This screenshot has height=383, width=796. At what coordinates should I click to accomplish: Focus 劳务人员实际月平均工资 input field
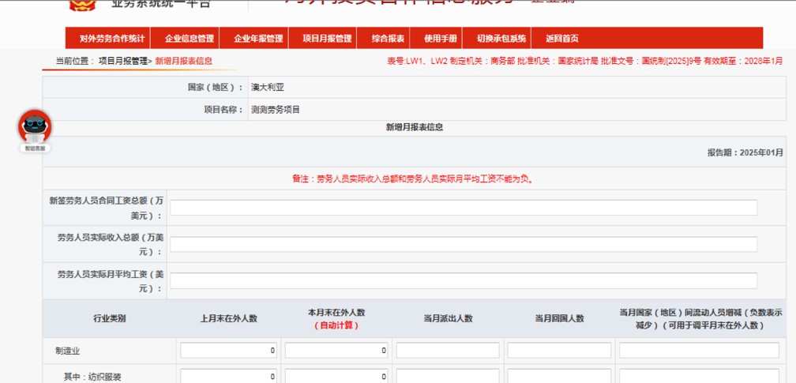click(464, 281)
